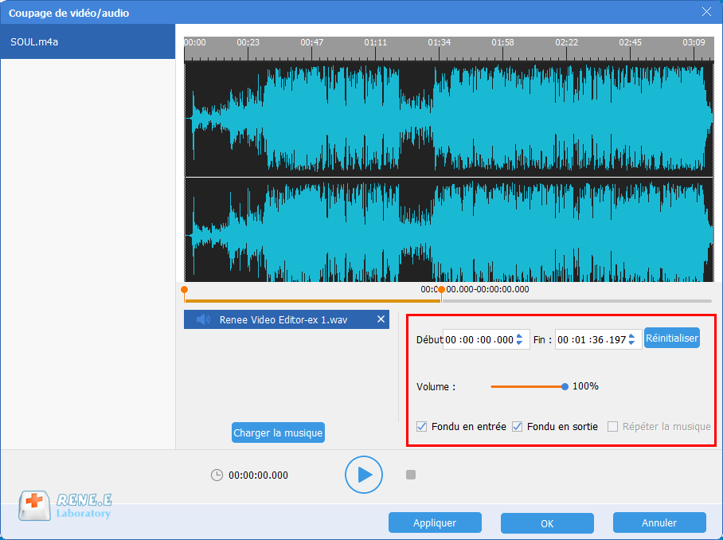
Task: Click the Stop playback square icon
Action: tap(411, 474)
